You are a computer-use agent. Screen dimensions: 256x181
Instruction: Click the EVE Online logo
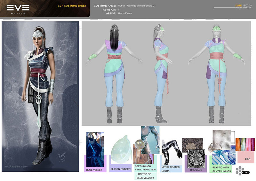[18, 9]
